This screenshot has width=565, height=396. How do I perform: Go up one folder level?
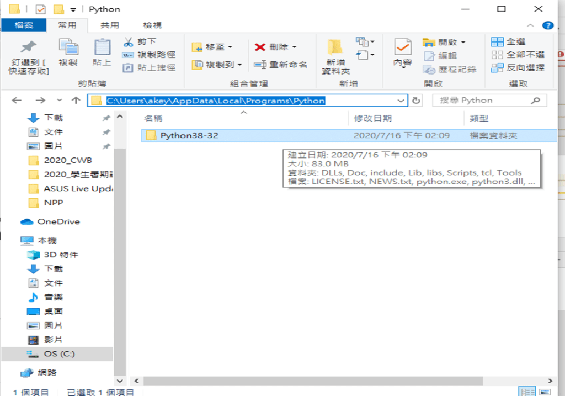76,101
